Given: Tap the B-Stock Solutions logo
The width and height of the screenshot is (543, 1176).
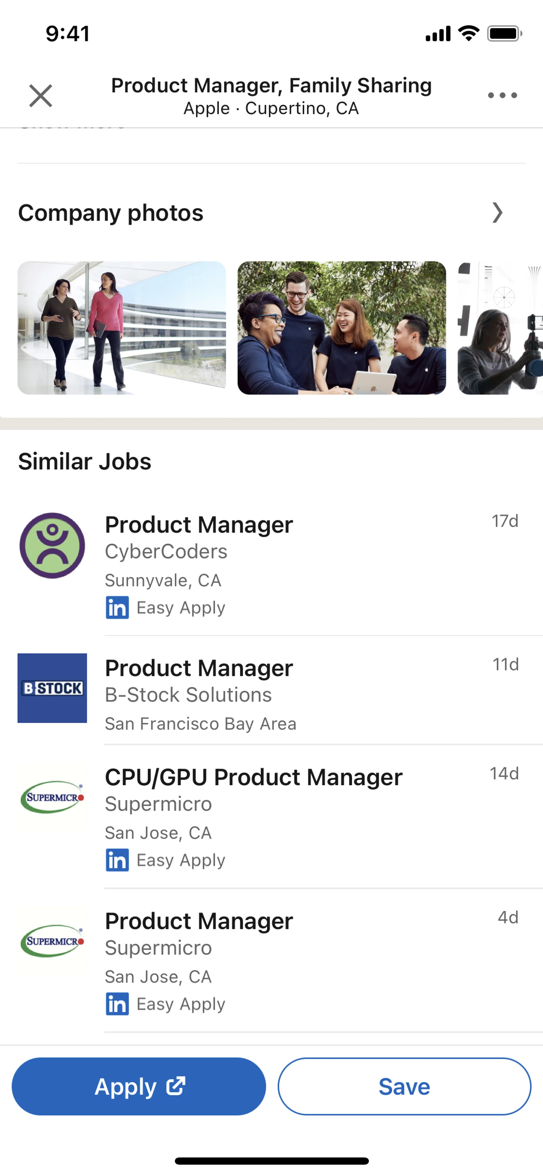Looking at the screenshot, I should click(x=52, y=688).
